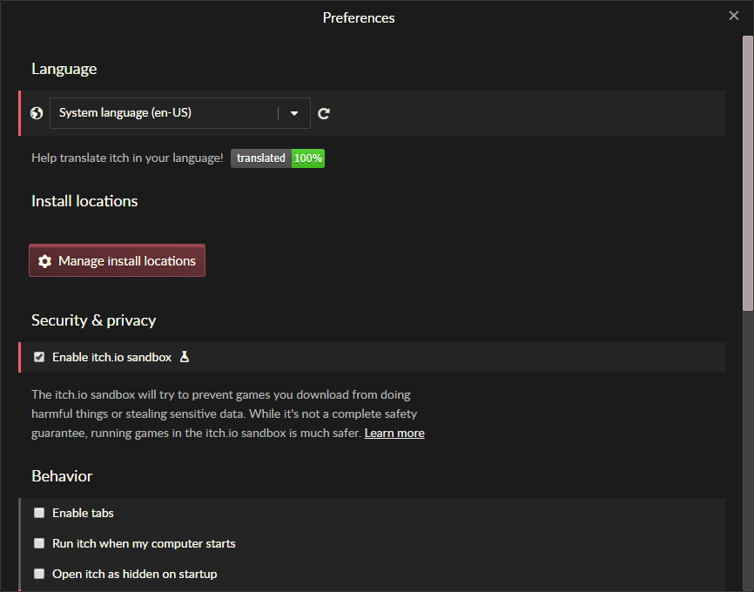Click the green 100% translation progress indicator

click(x=307, y=158)
